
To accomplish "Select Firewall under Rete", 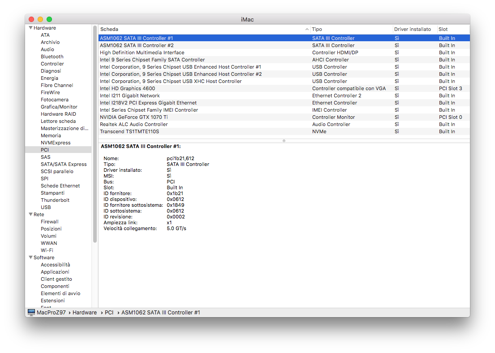I will coord(50,222).
